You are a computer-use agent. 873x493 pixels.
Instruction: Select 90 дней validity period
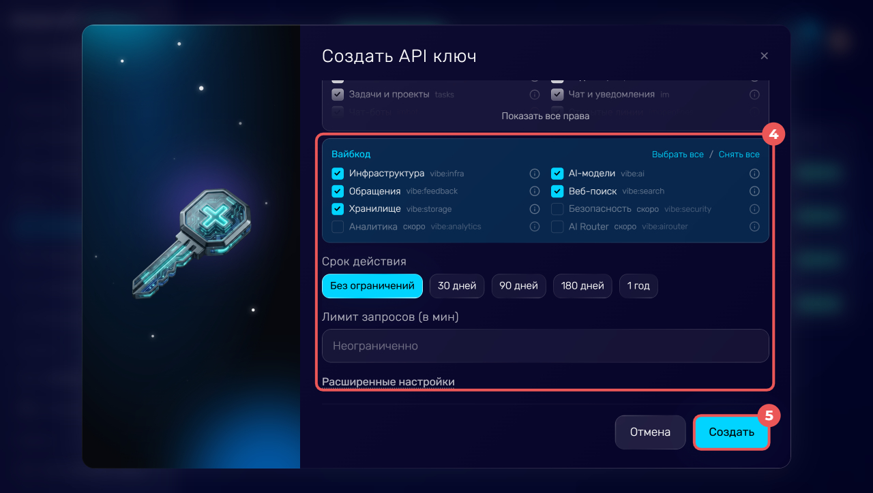point(519,286)
